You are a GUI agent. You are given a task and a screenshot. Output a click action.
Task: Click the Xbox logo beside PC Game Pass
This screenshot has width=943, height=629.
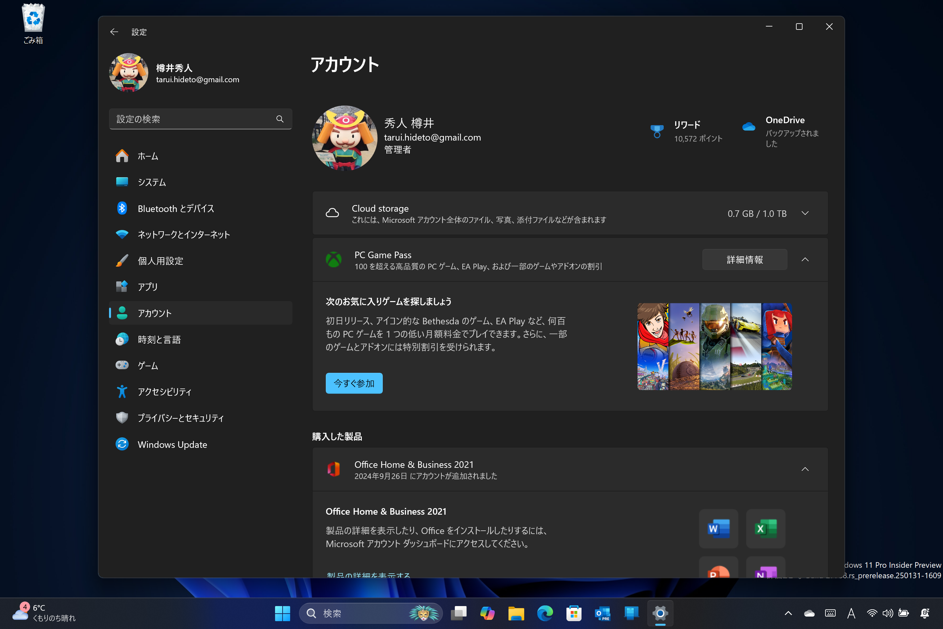(x=334, y=260)
